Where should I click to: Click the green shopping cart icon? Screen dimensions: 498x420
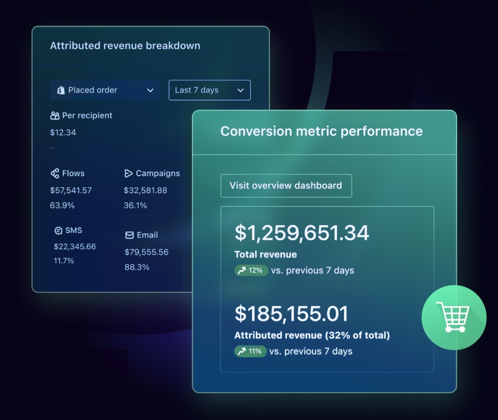[454, 317]
